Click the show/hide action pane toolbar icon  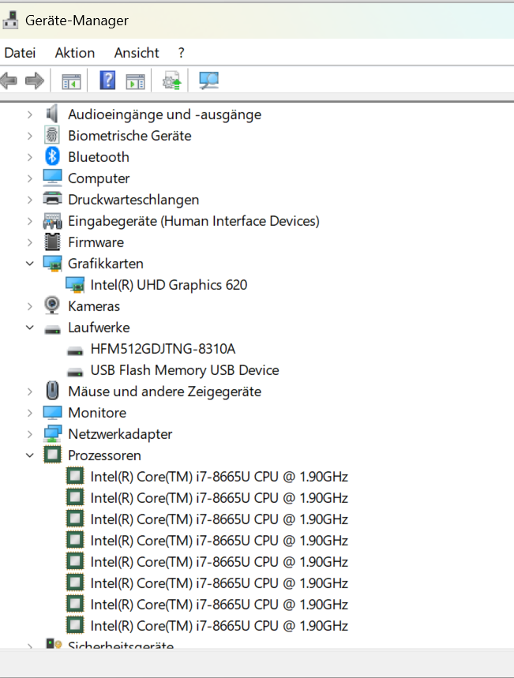[136, 81]
